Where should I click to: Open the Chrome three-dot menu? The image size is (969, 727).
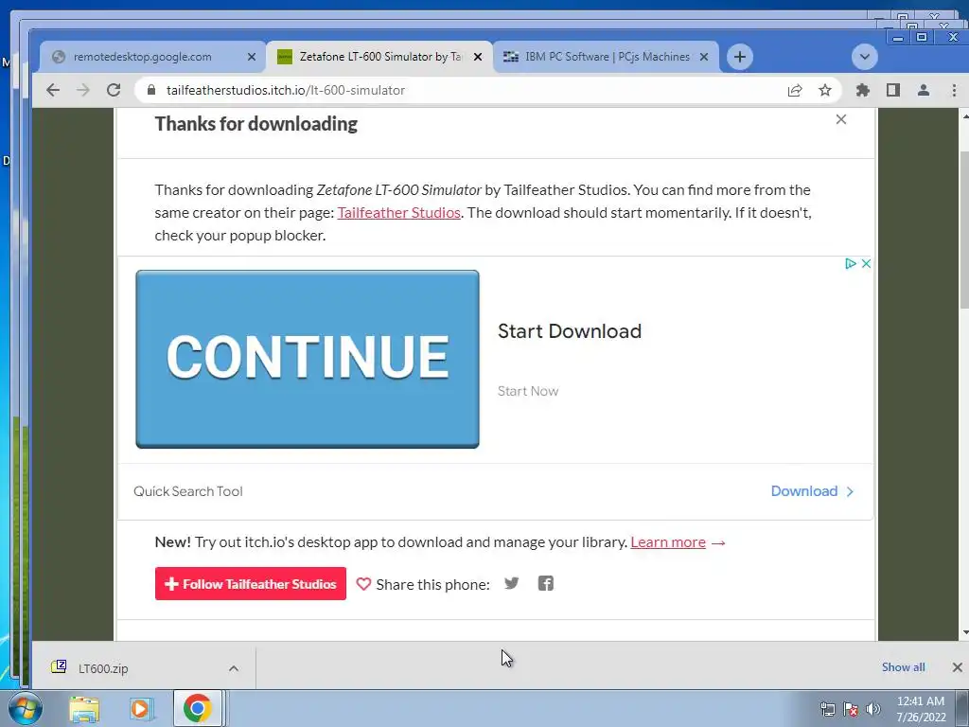954,90
